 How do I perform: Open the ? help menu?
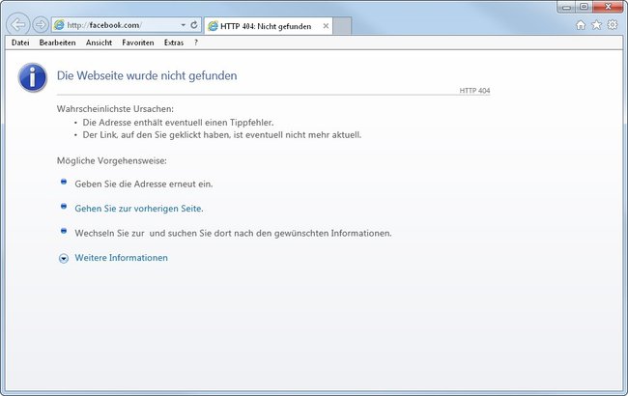tap(196, 42)
